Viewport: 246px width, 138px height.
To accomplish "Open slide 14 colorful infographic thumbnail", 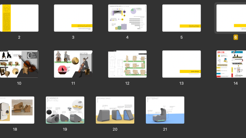I will 231,64.
